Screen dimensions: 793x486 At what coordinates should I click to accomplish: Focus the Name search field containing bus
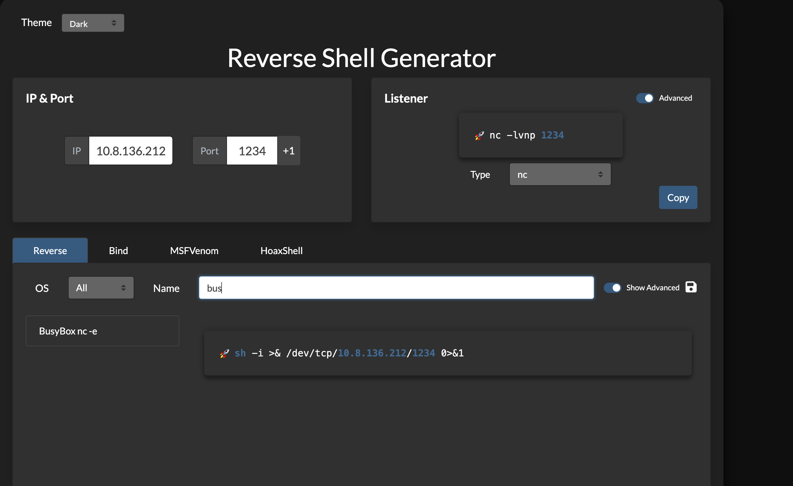click(396, 287)
